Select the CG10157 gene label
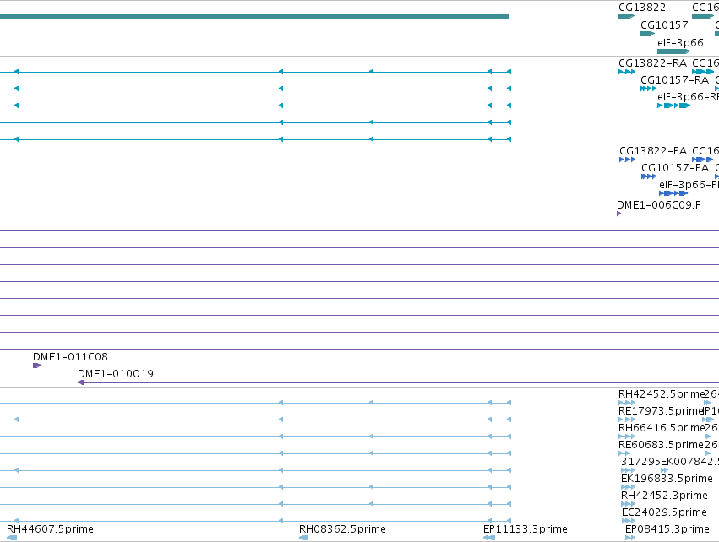Viewport: 719px width, 542px height. tap(664, 24)
